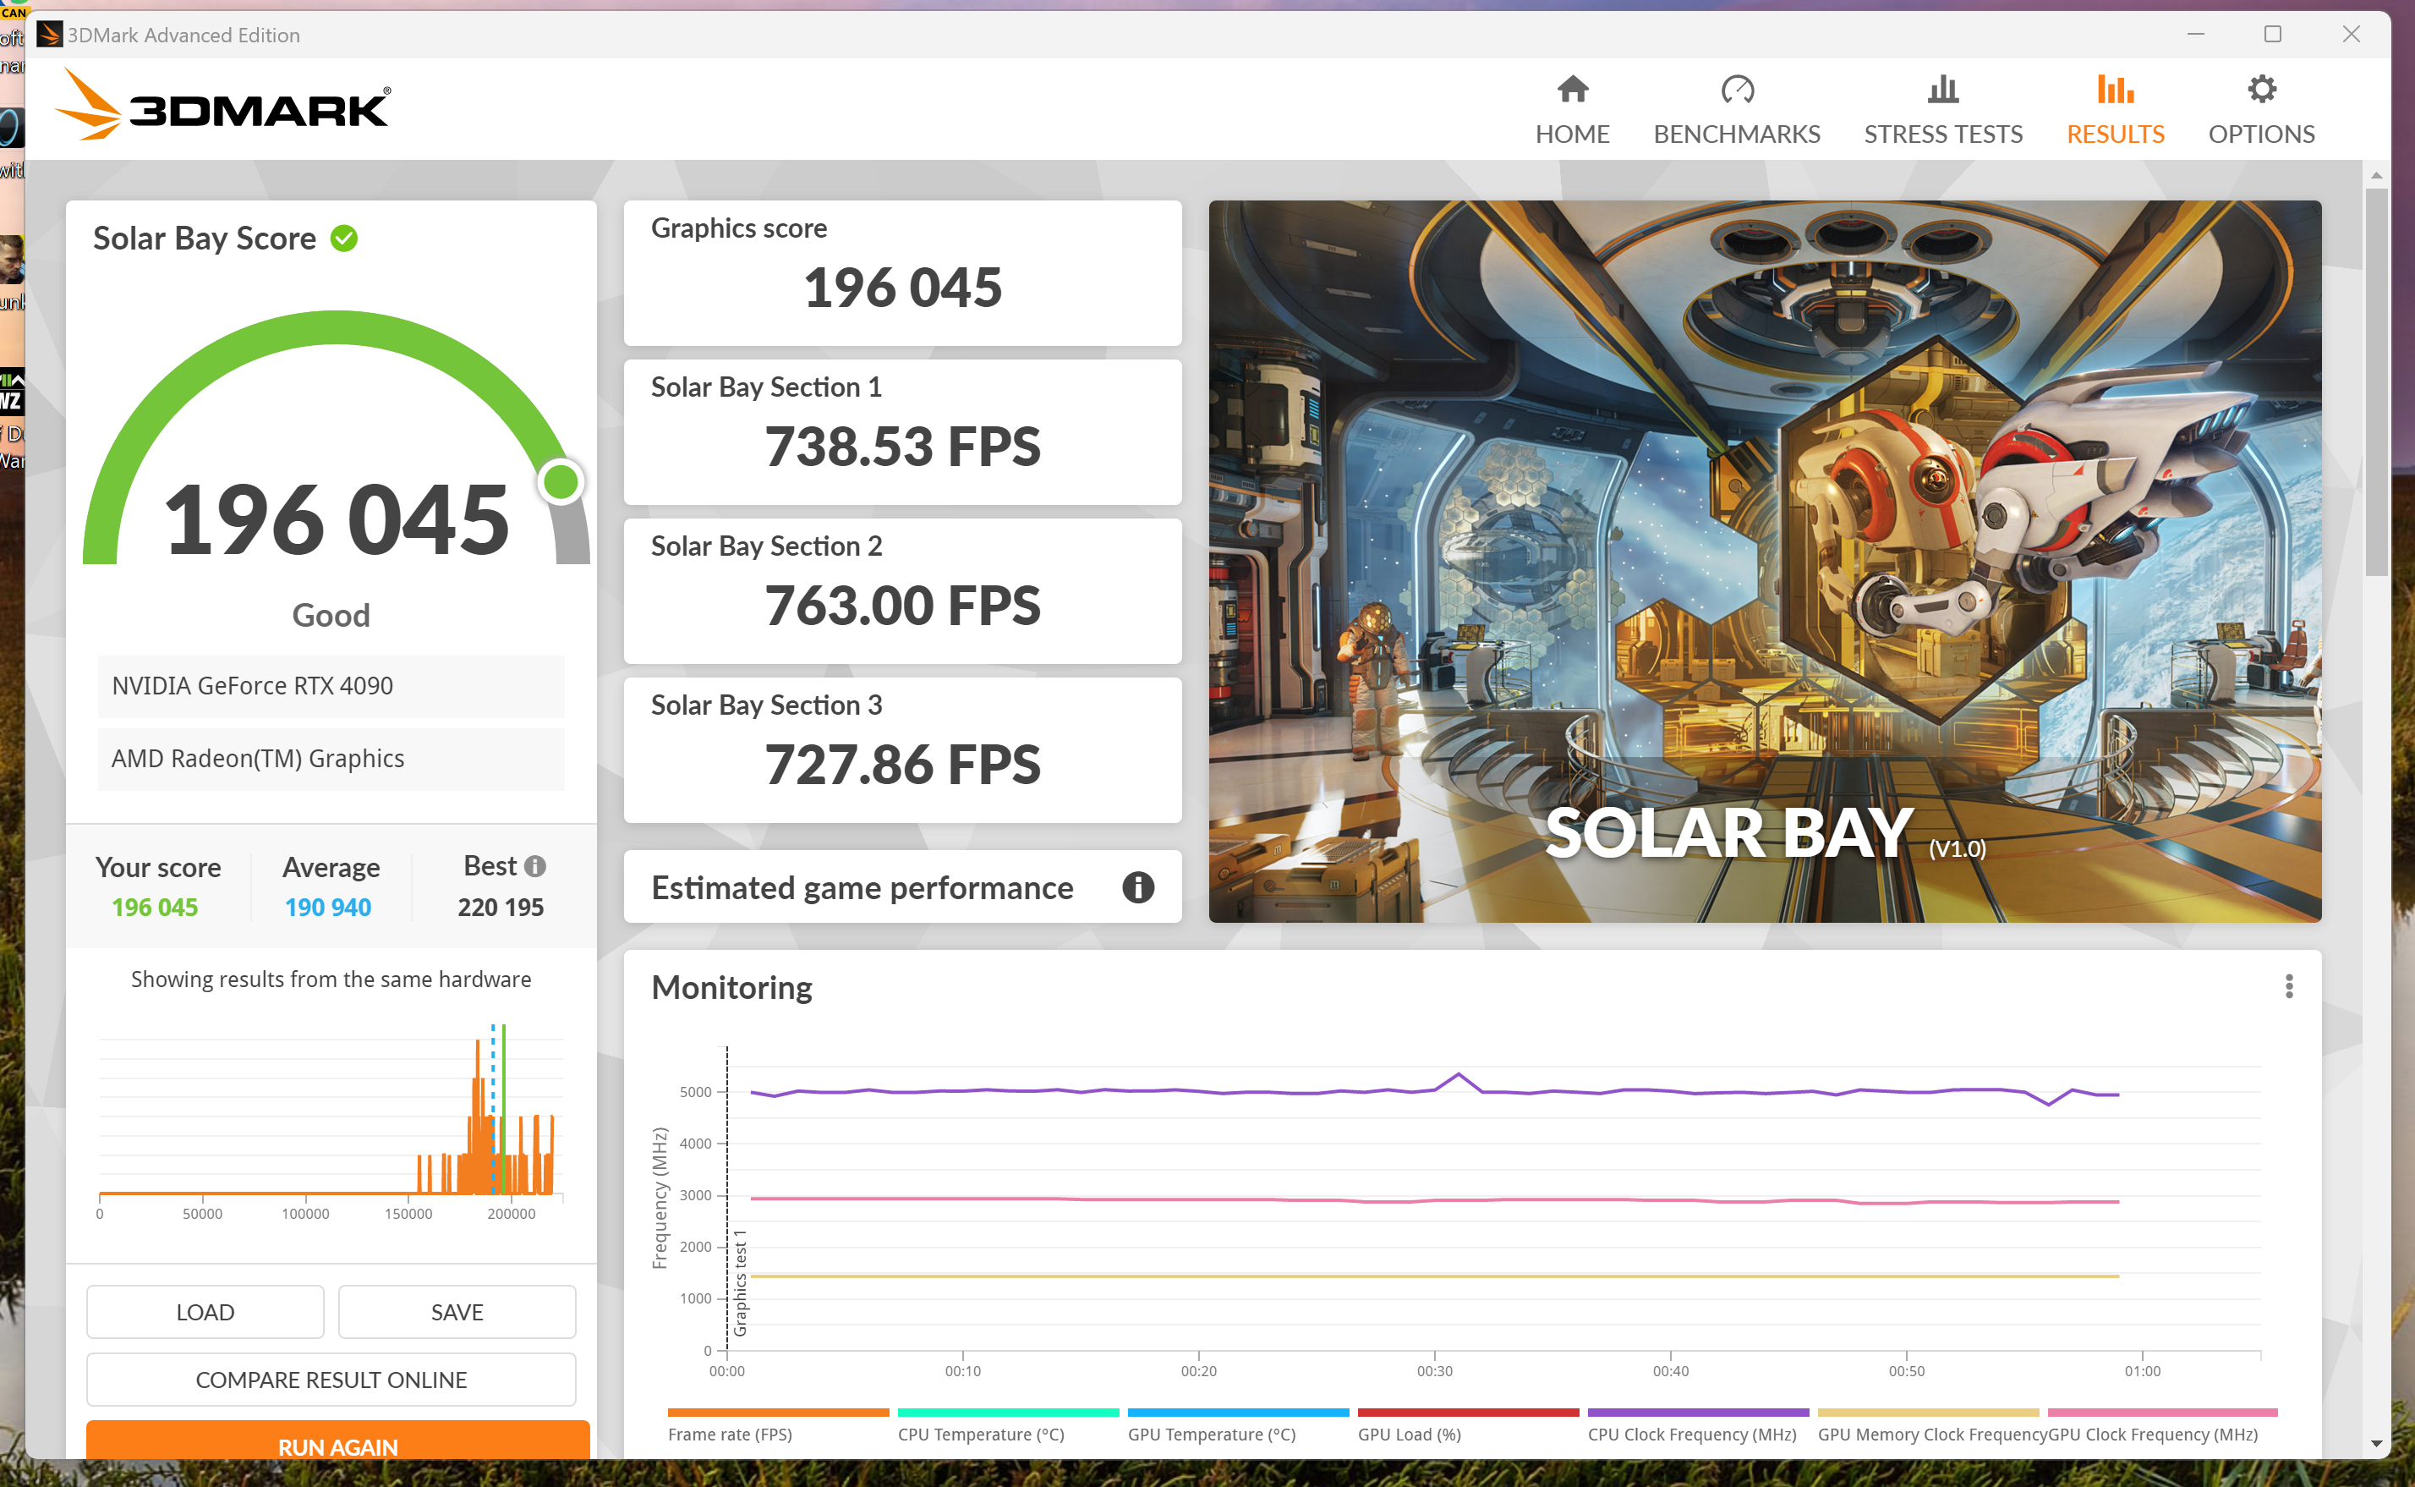Open Benchmarks via gauge icon
2415x1487 pixels.
coord(1737,90)
